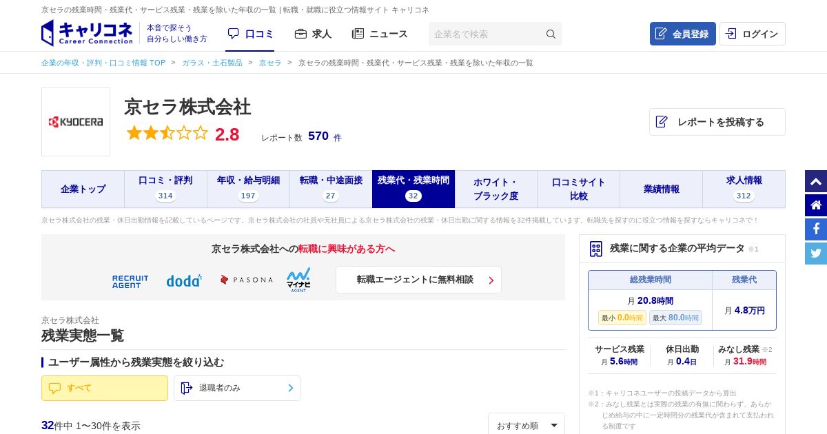The width and height of the screenshot is (827, 434).
Task: Click the 最大 80.0時間 badge
Action: 675,318
